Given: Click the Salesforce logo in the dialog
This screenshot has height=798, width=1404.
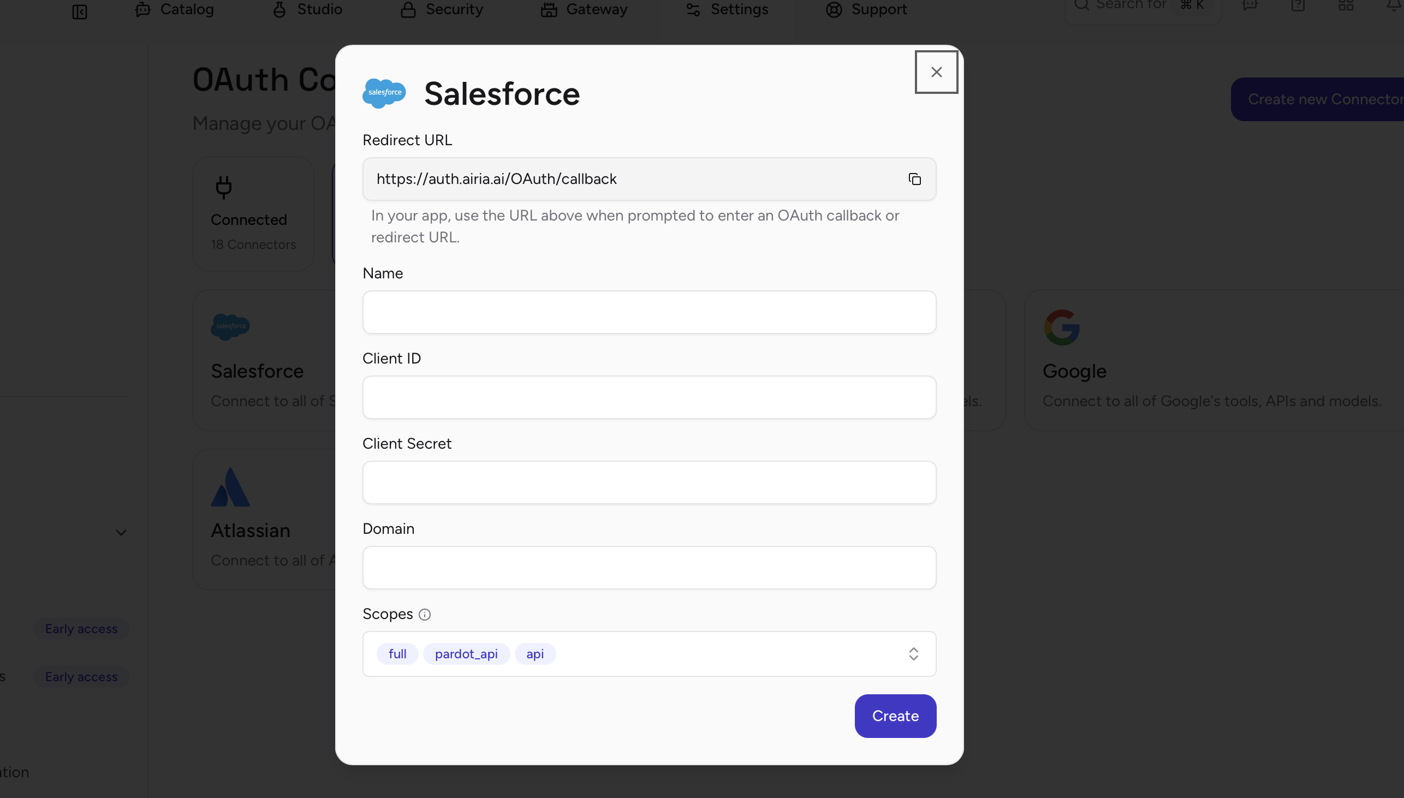Looking at the screenshot, I should click(384, 93).
